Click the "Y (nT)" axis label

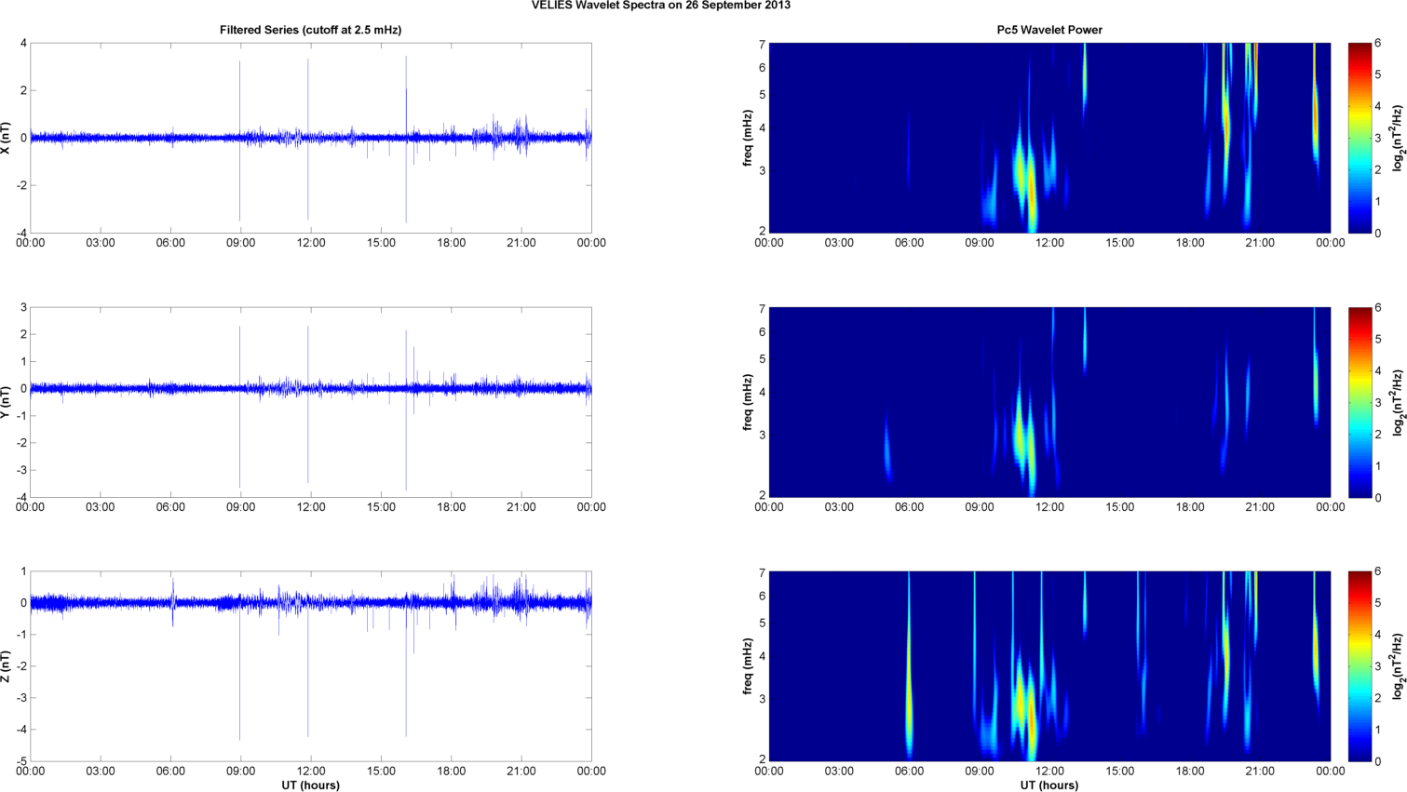[7, 402]
